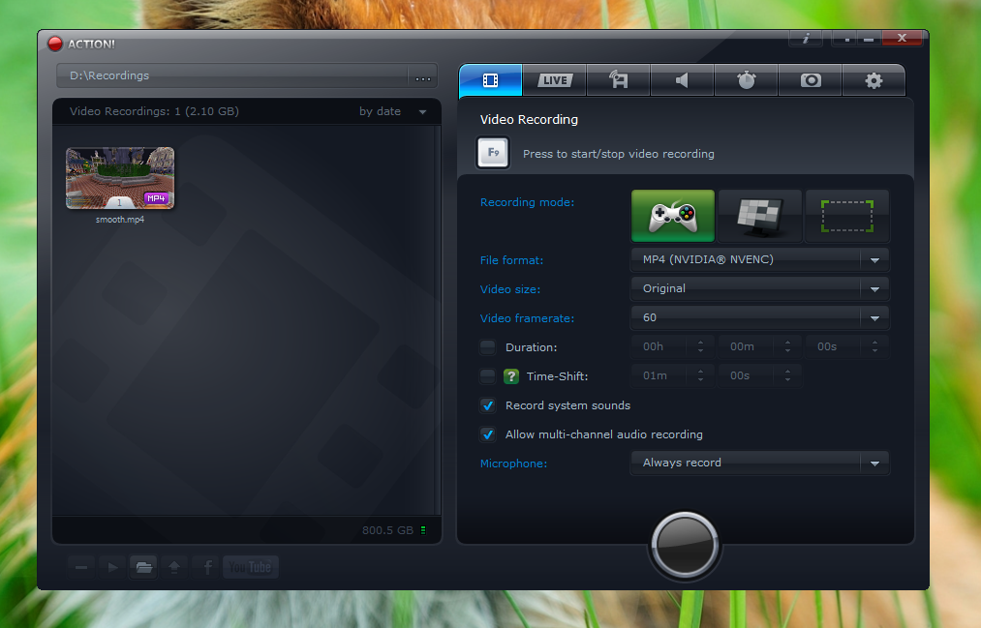Open the File format dropdown
This screenshot has width=981, height=628.
click(x=759, y=259)
